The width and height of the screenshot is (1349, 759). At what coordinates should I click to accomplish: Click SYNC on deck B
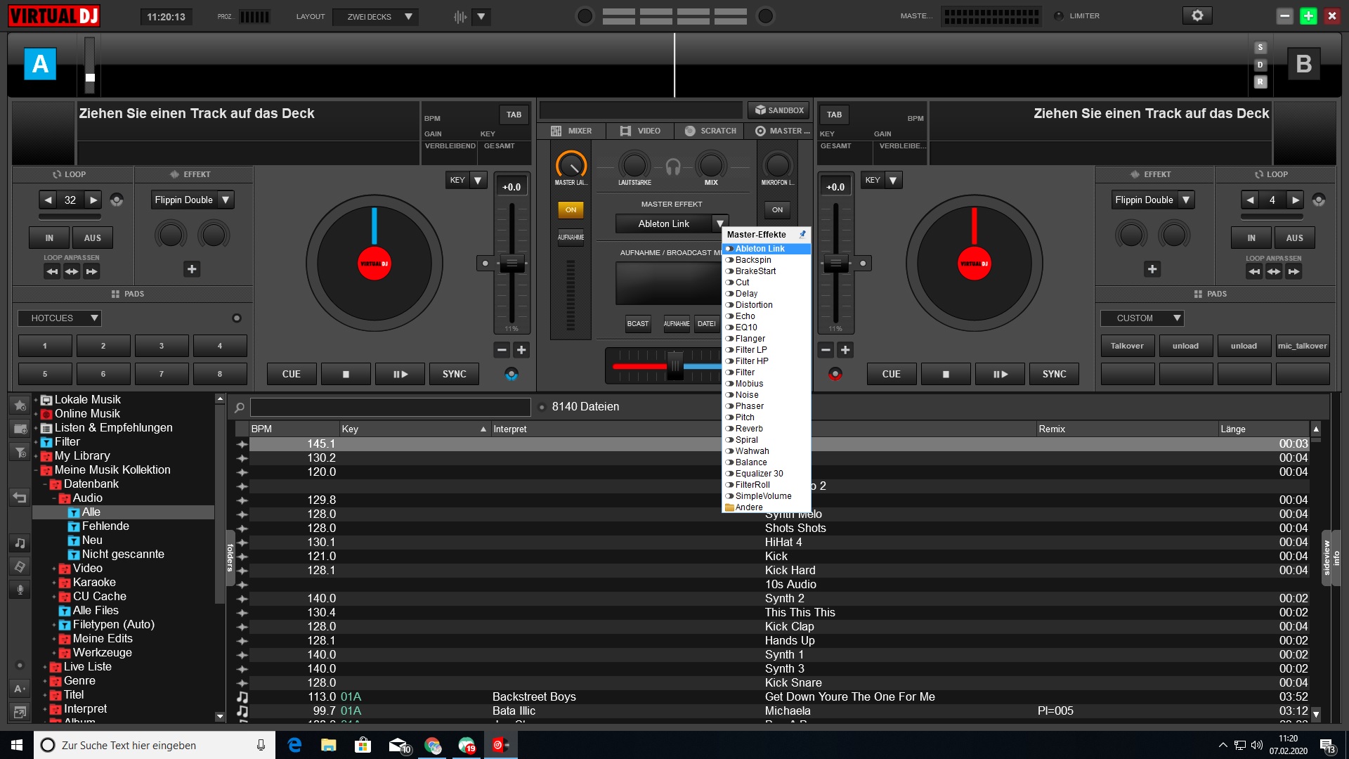[x=1054, y=374]
